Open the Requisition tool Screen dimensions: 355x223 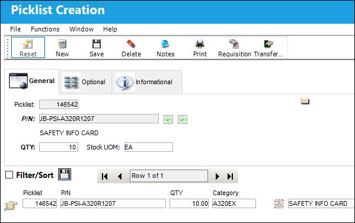click(x=235, y=47)
